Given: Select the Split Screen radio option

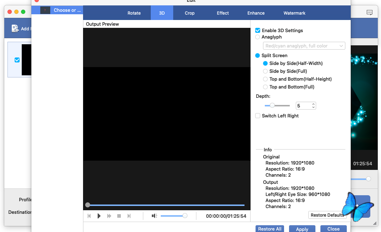Looking at the screenshot, I should pos(258,56).
